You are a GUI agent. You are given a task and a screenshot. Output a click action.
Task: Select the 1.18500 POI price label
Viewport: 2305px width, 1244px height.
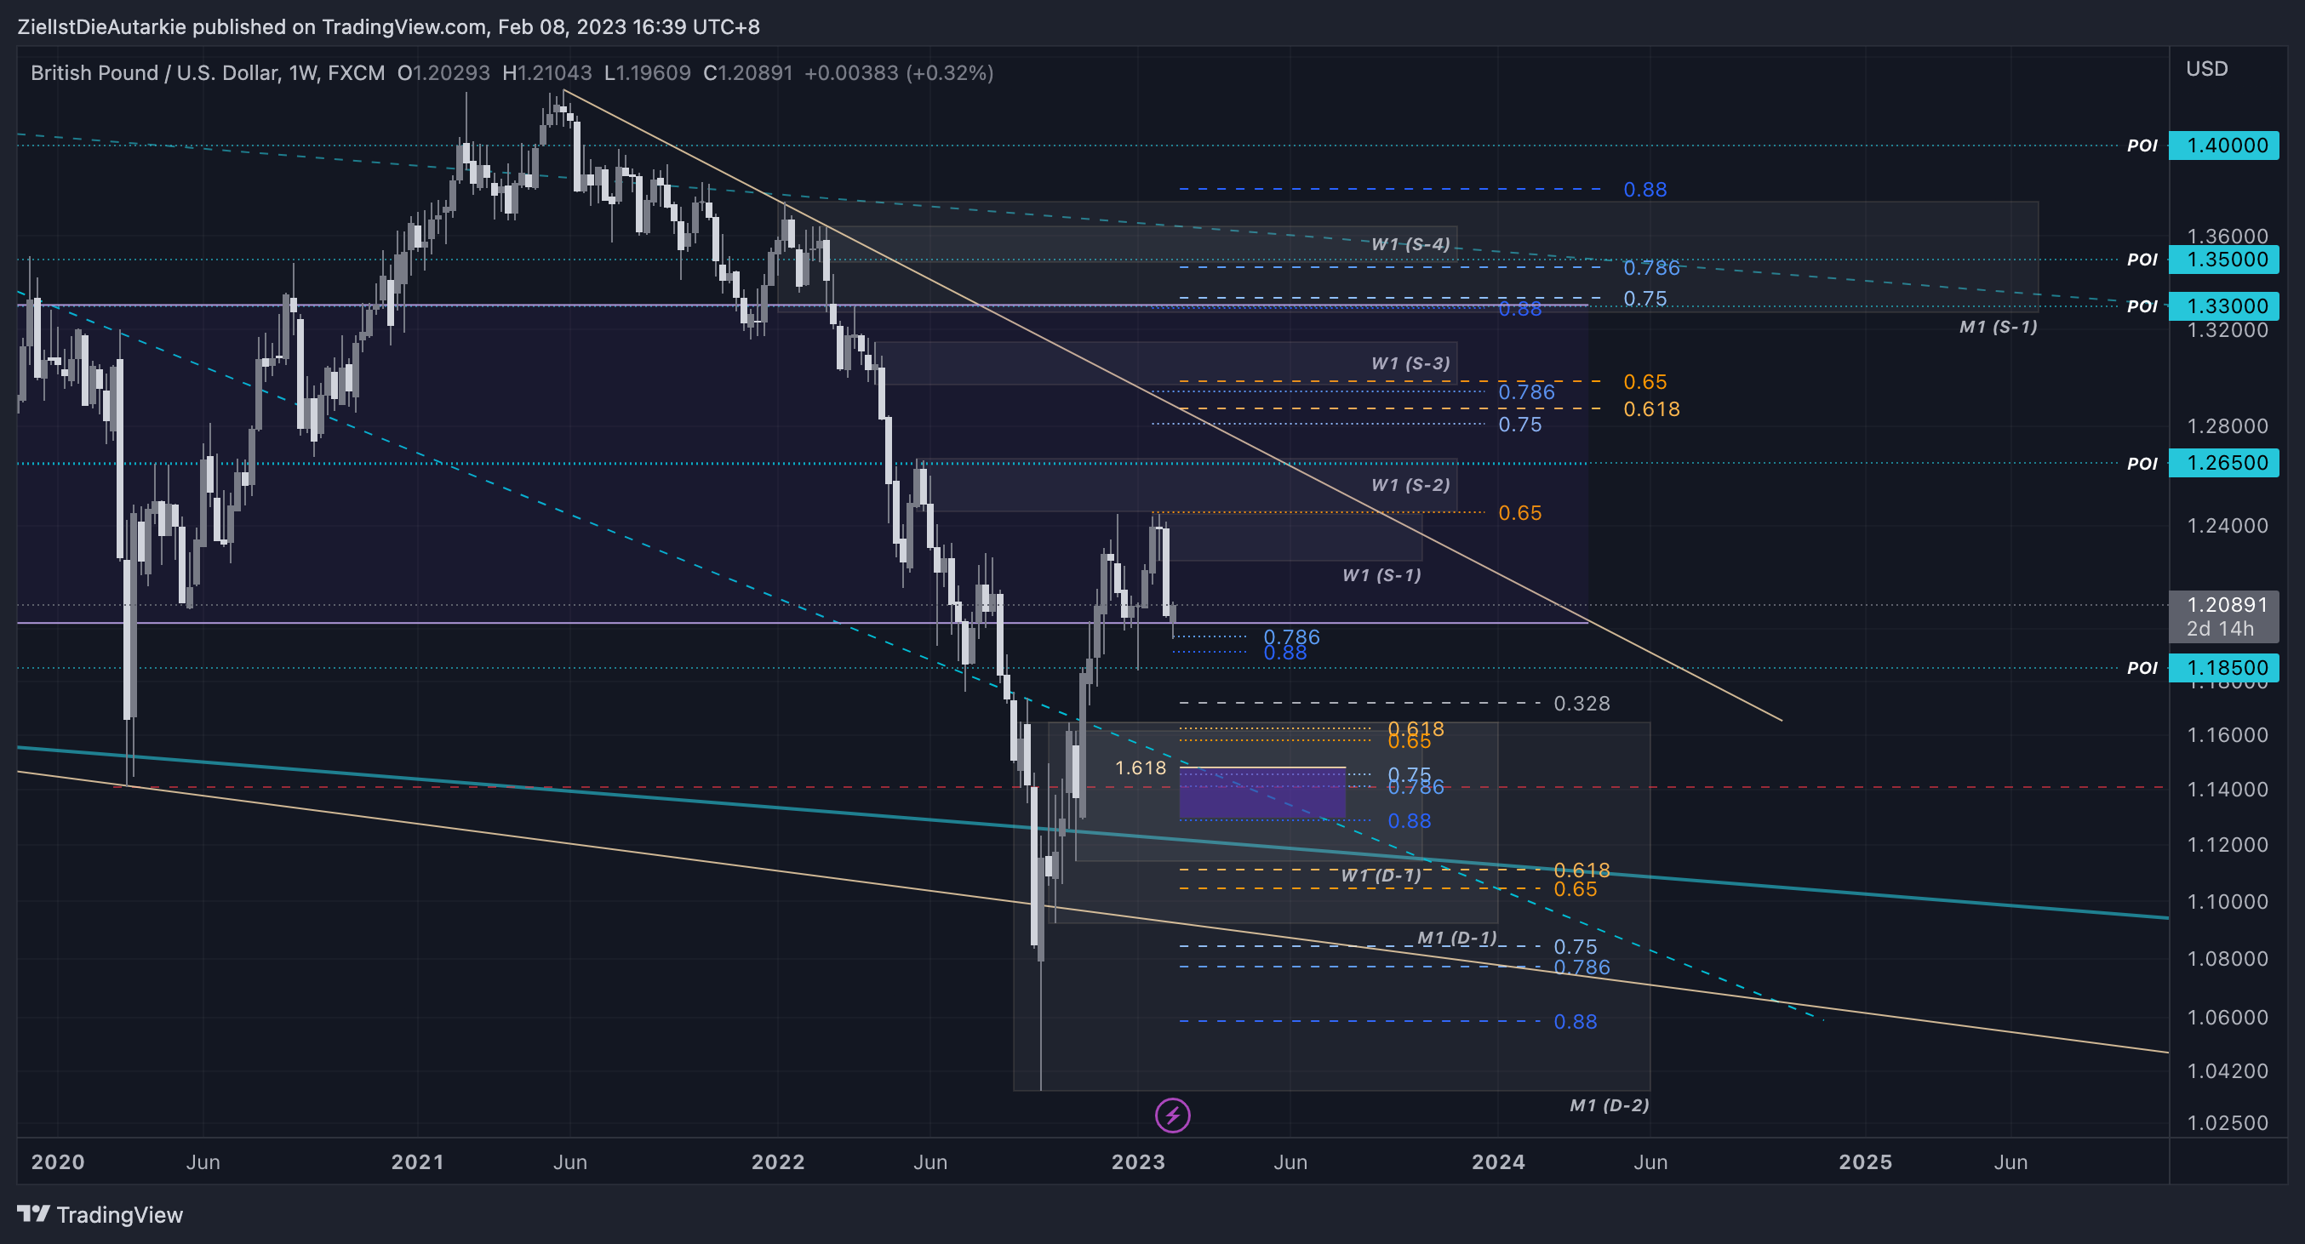coord(2223,667)
